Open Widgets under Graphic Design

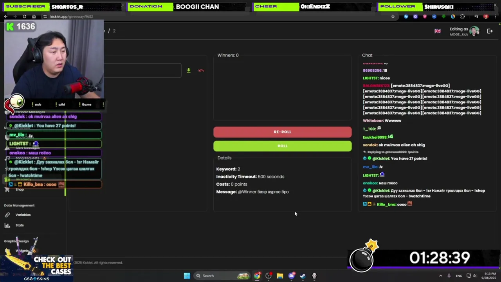(22, 251)
